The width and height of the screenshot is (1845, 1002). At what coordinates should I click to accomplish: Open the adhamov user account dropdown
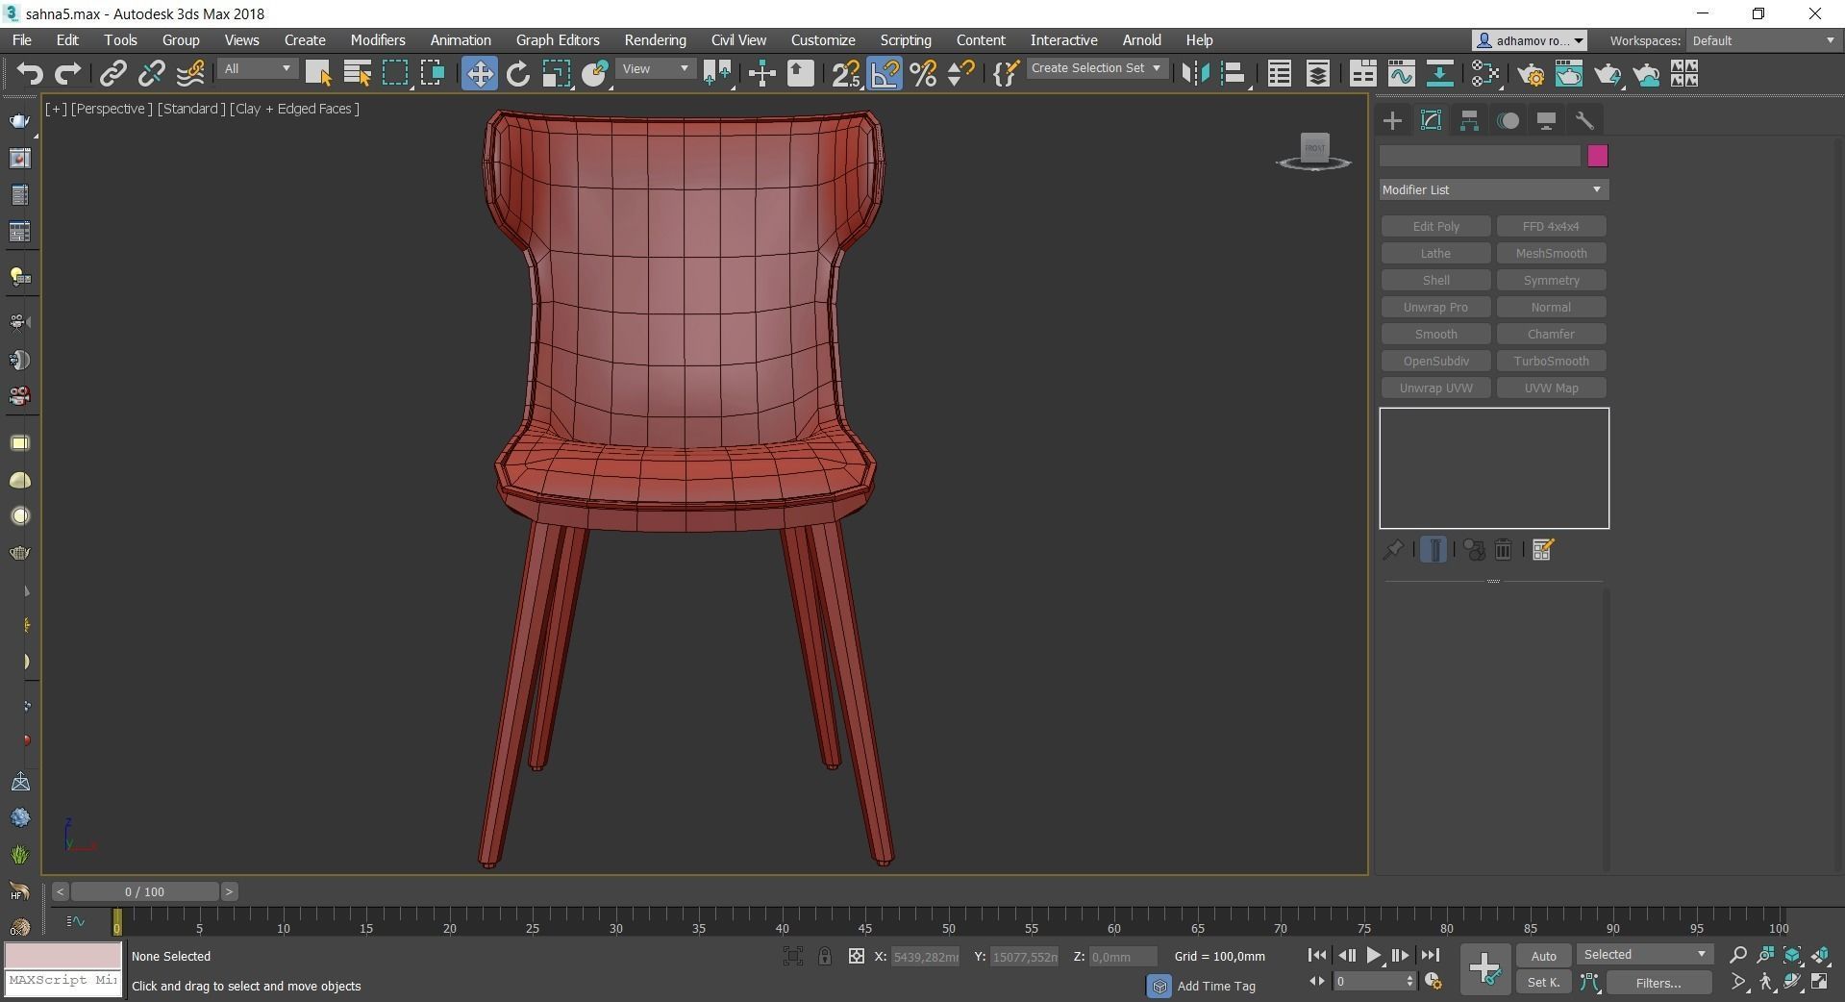[1529, 40]
